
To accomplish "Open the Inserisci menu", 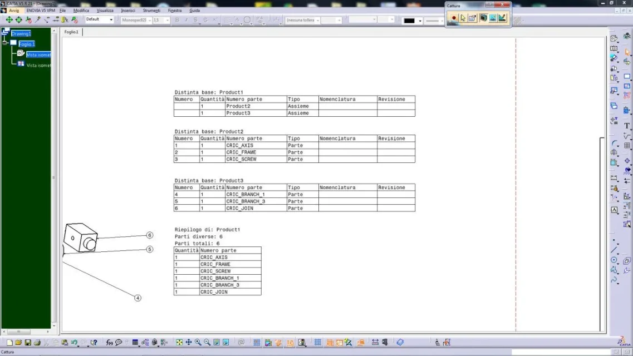I will [128, 11].
